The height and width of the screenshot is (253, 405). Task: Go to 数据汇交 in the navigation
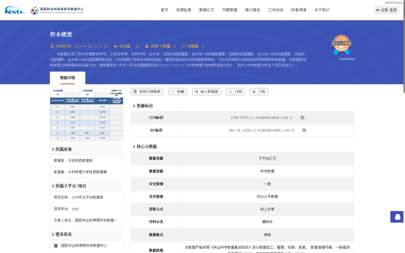[x=207, y=10]
